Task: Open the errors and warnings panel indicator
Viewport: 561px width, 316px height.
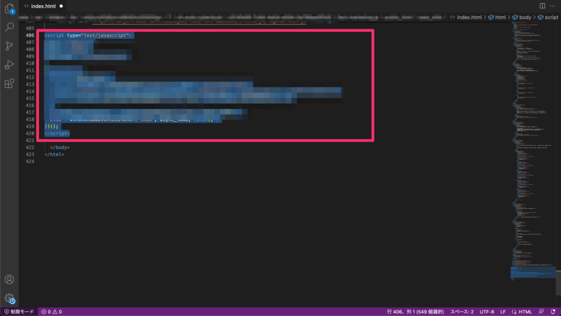Action: click(51, 312)
